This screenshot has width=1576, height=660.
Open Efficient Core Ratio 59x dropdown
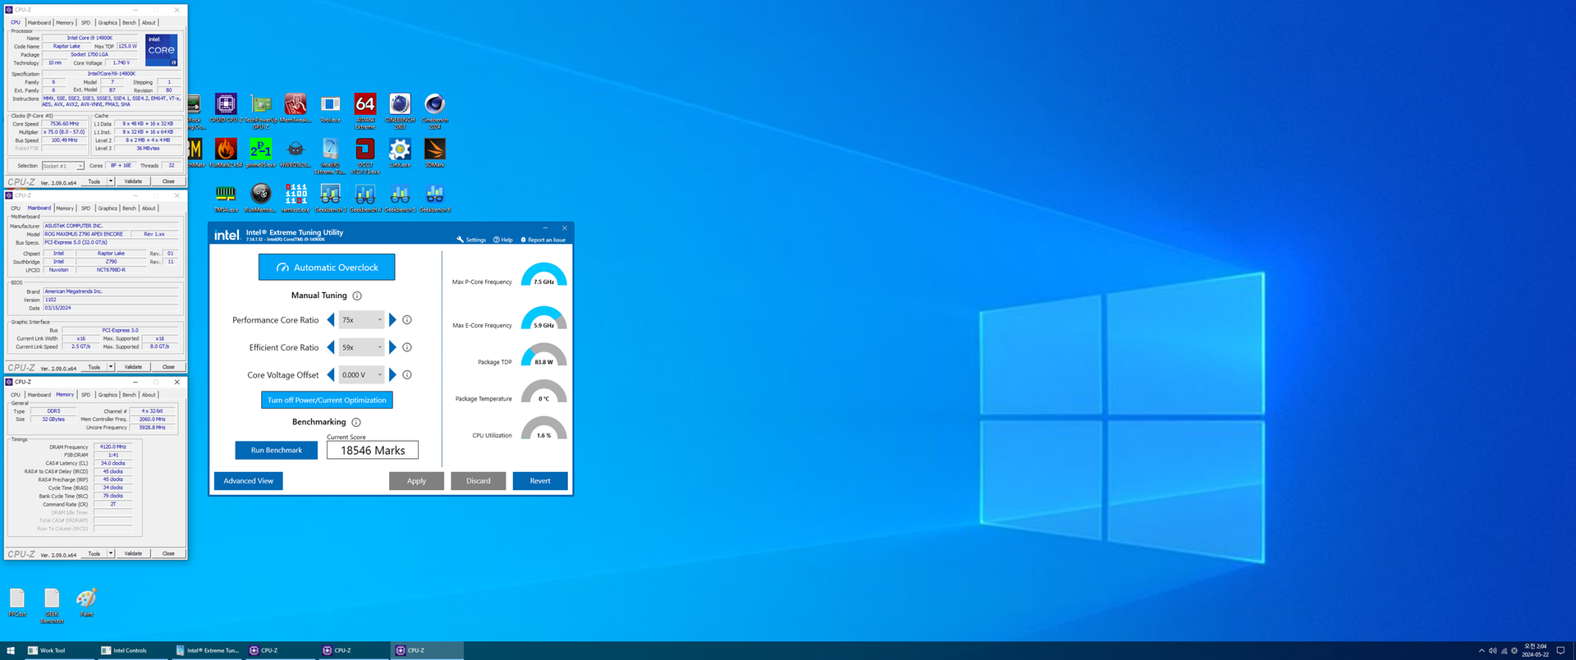361,347
